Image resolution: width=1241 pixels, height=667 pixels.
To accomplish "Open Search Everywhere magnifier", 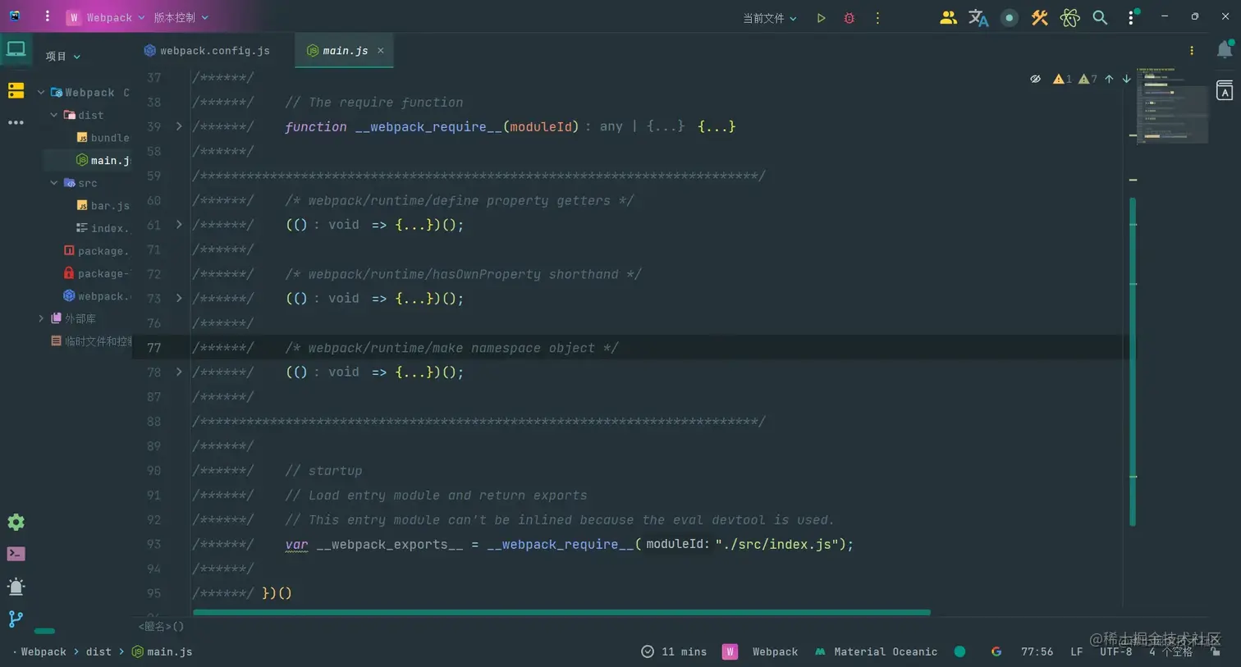I will [x=1100, y=17].
